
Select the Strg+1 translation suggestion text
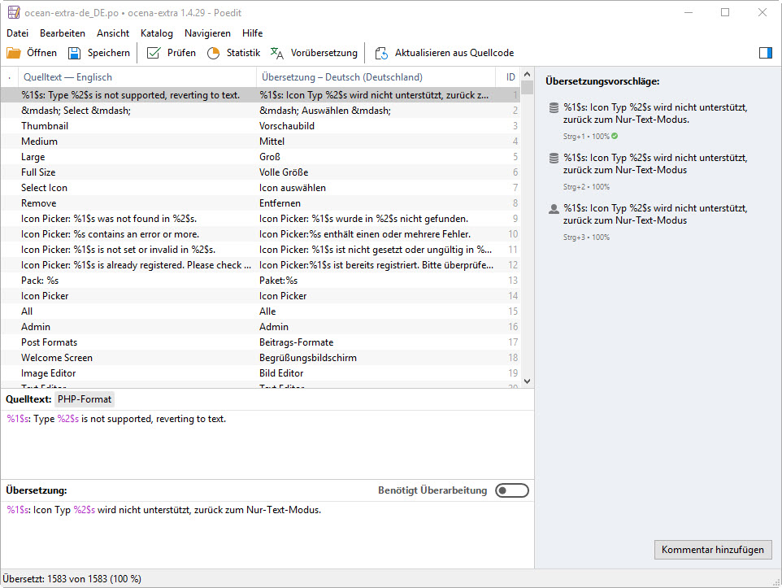click(x=655, y=113)
